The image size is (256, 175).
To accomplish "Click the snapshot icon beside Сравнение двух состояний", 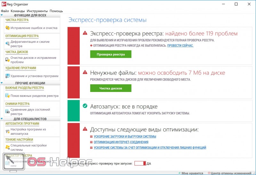I will (7, 111).
